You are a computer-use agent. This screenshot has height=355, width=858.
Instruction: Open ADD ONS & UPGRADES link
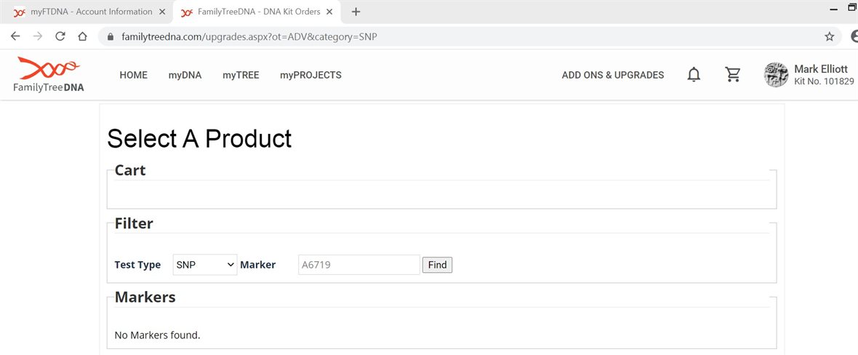tap(612, 75)
